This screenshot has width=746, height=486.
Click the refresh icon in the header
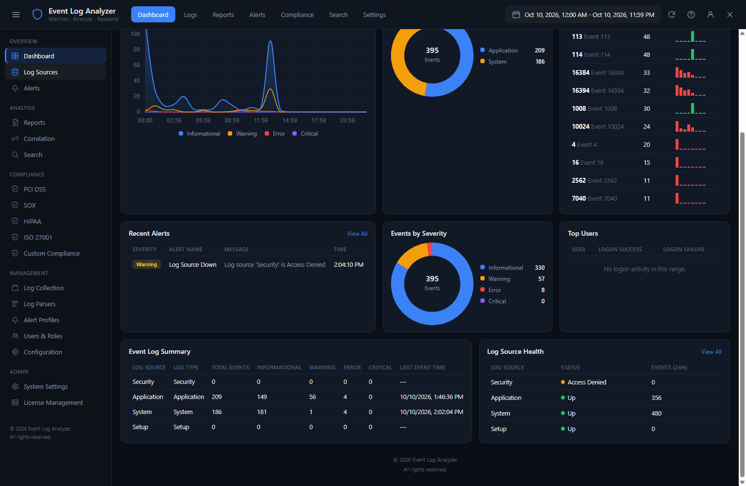click(672, 15)
